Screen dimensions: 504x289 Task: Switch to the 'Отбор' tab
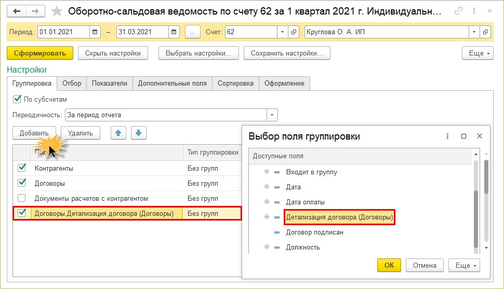click(72, 83)
